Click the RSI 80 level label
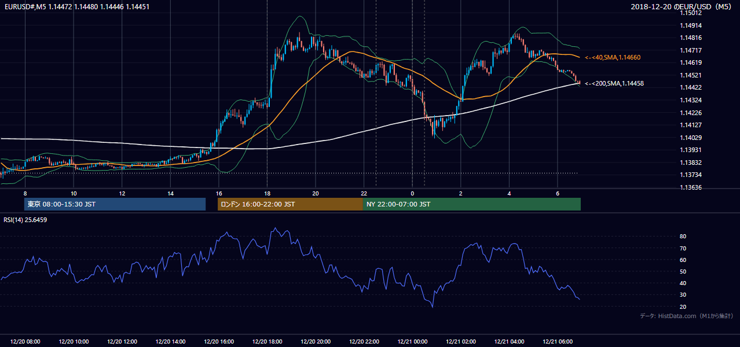The image size is (740, 347). coord(683,237)
